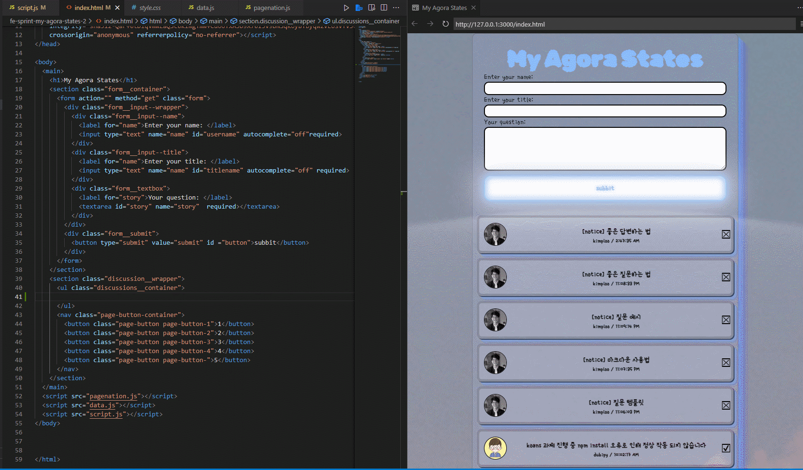Open the '[notice] 마크다운 사용법' post title
This screenshot has height=470, width=803.
tap(616, 360)
